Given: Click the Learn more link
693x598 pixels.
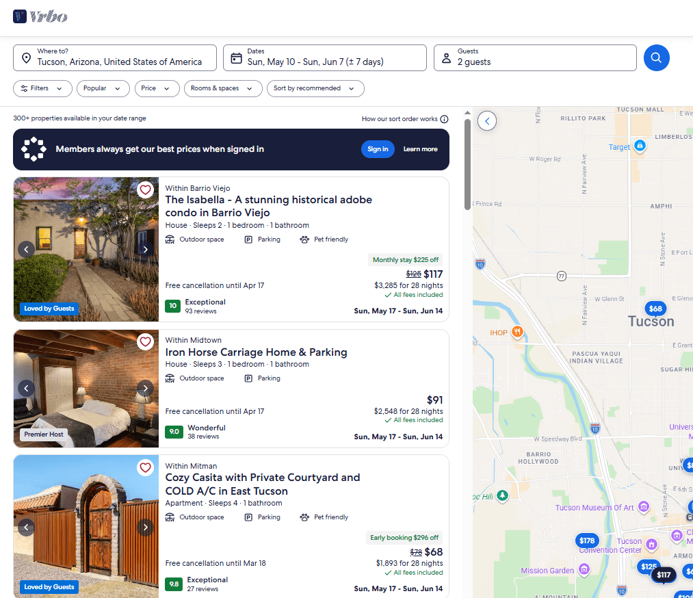Looking at the screenshot, I should [420, 149].
